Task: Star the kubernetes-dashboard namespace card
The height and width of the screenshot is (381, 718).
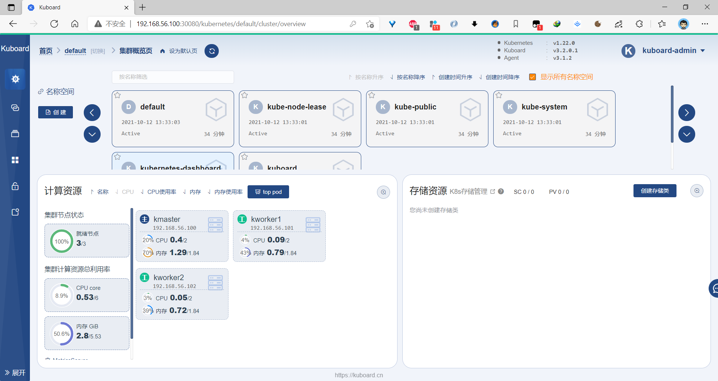Action: pos(117,157)
